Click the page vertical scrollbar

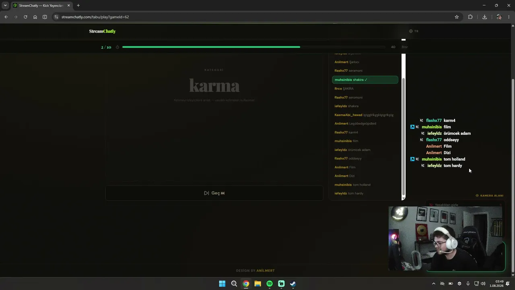pos(512,175)
